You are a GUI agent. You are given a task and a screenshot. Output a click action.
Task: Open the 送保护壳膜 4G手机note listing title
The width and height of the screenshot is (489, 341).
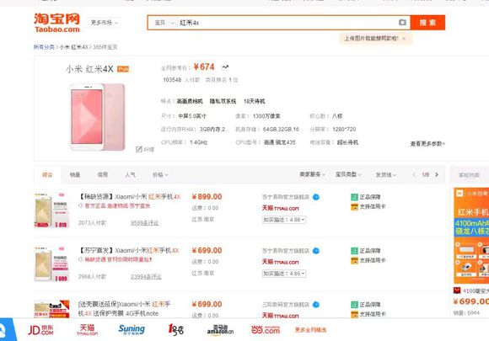(x=125, y=309)
